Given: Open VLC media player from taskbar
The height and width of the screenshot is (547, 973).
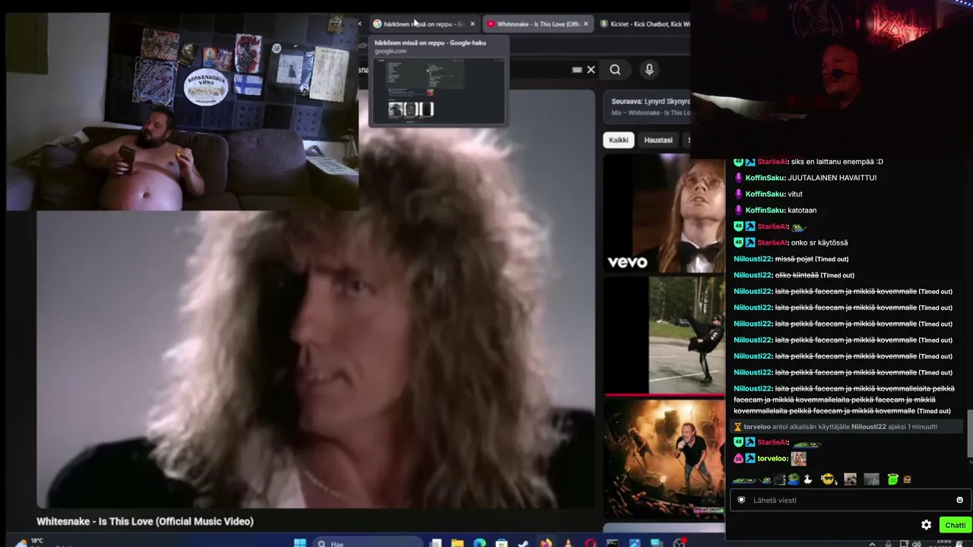Looking at the screenshot, I should coord(568,543).
